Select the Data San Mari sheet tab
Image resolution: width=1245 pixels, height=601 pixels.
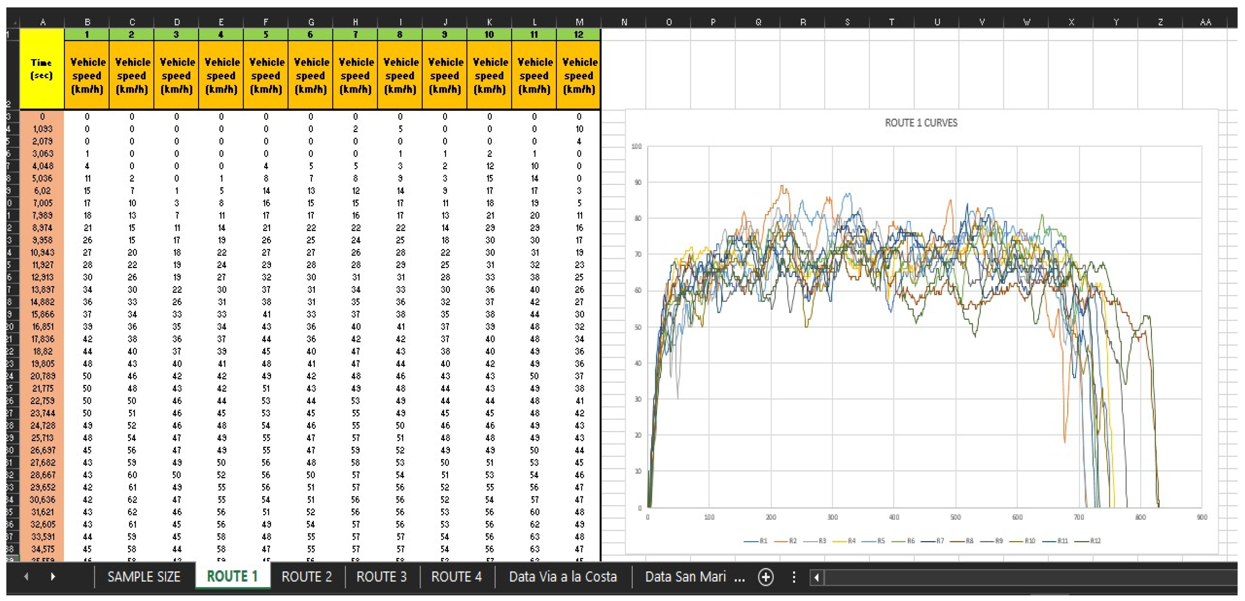tap(685, 577)
